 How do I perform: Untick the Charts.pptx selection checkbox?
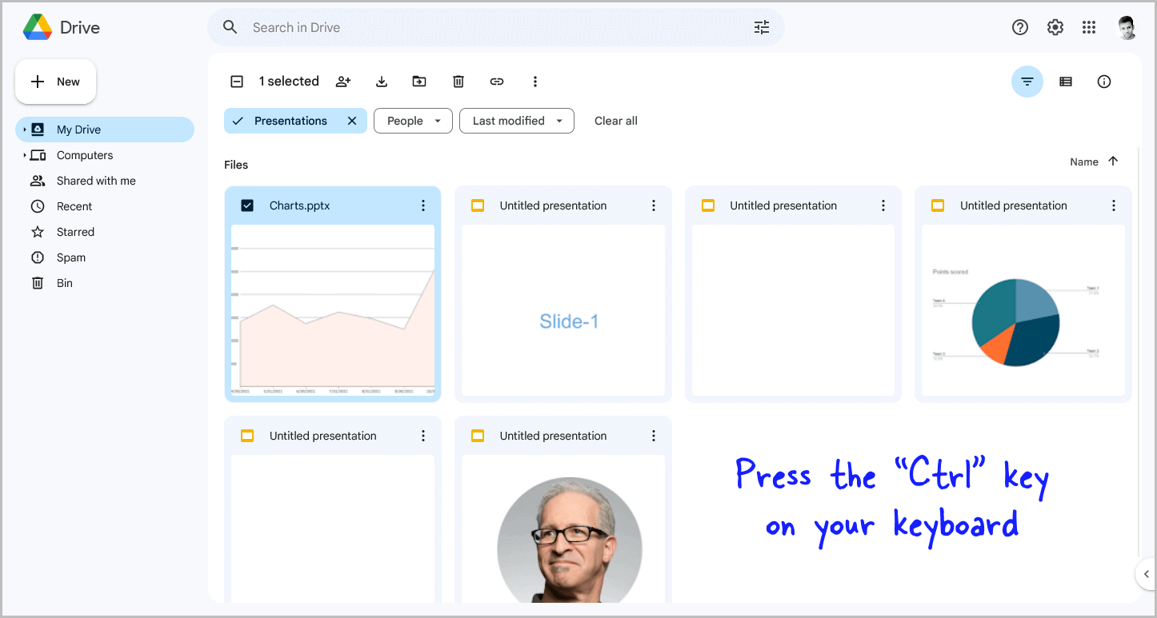(x=247, y=205)
